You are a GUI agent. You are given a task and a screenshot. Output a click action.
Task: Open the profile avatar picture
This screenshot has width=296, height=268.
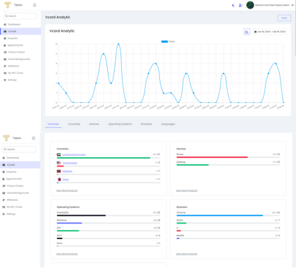250,5
